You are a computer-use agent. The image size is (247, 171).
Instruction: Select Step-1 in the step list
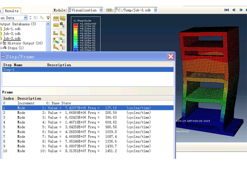click(8, 70)
